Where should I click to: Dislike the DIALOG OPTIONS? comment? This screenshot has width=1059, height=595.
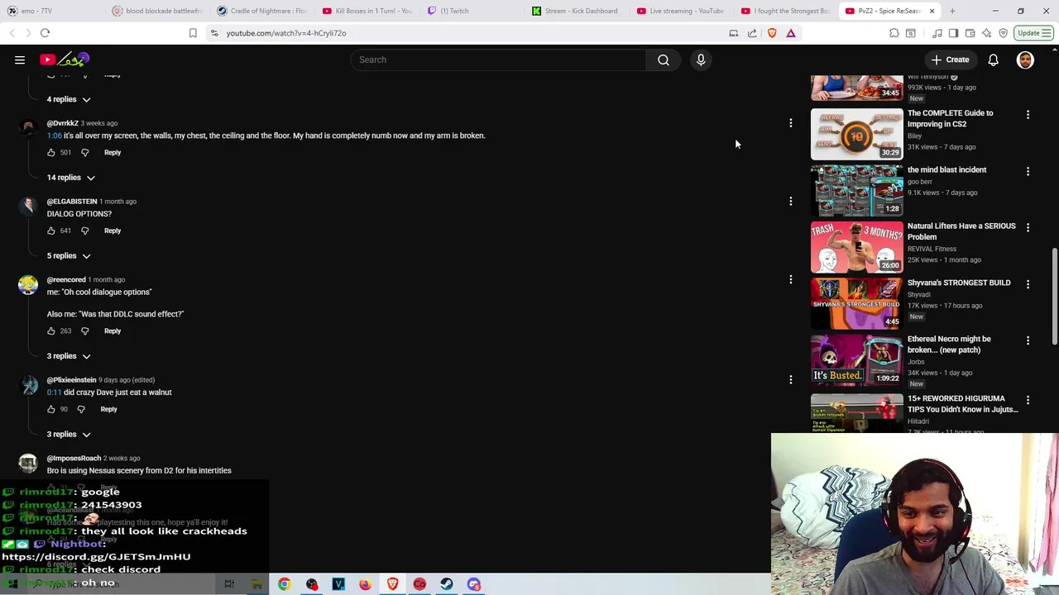(84, 231)
